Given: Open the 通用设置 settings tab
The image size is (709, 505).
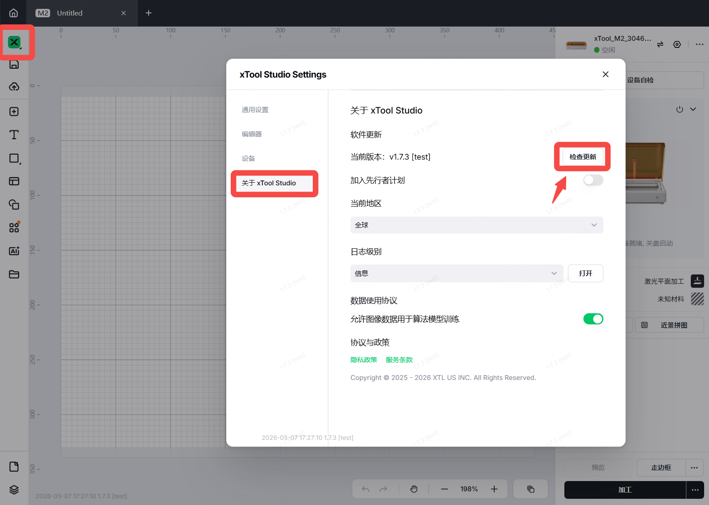Looking at the screenshot, I should (x=255, y=110).
